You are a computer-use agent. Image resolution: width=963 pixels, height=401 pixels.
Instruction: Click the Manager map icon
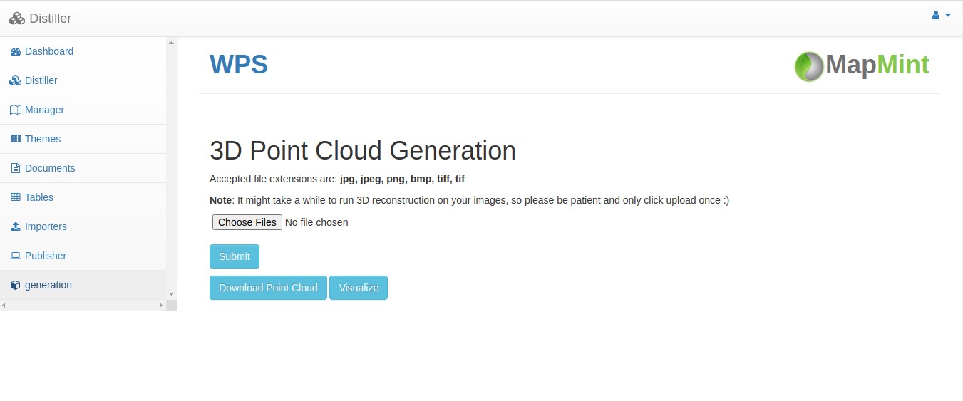(16, 110)
